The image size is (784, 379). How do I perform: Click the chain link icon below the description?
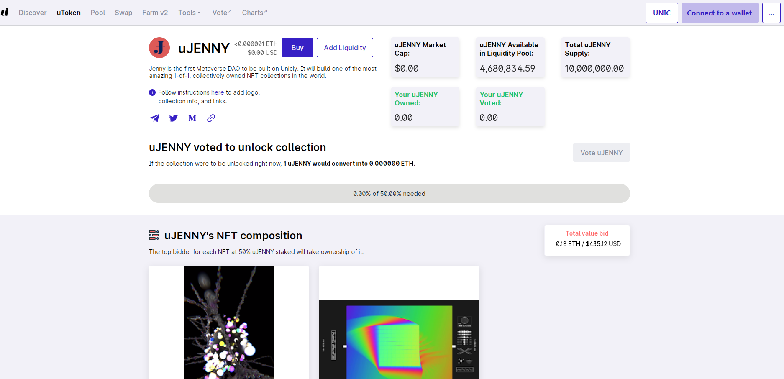pyautogui.click(x=211, y=118)
